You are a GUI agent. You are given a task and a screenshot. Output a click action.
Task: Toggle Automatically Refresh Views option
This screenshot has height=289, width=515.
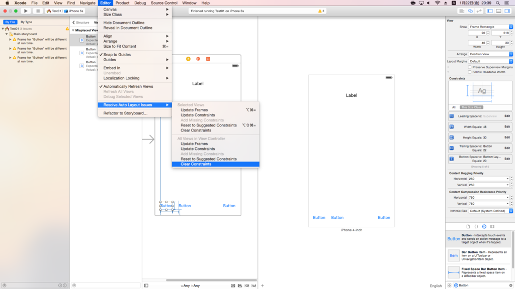point(135,86)
